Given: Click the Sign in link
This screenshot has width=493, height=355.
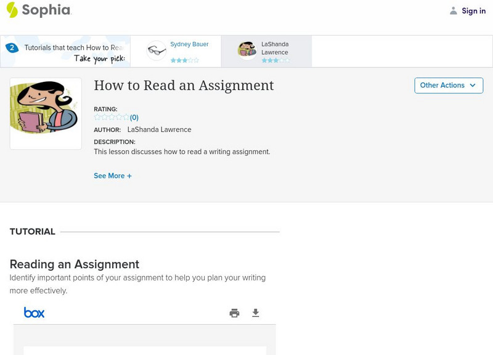Looking at the screenshot, I should point(473,10).
